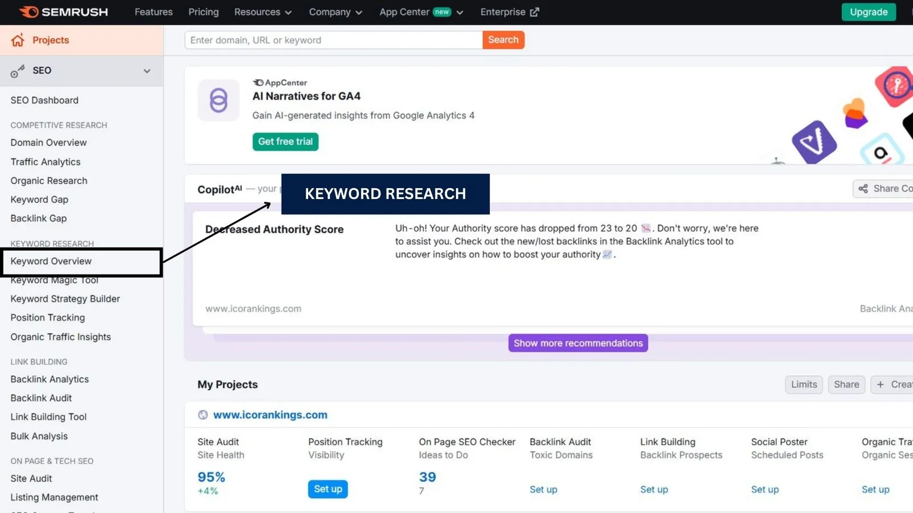Click Set up button under Position Tracking
The width and height of the screenshot is (913, 513).
point(328,489)
